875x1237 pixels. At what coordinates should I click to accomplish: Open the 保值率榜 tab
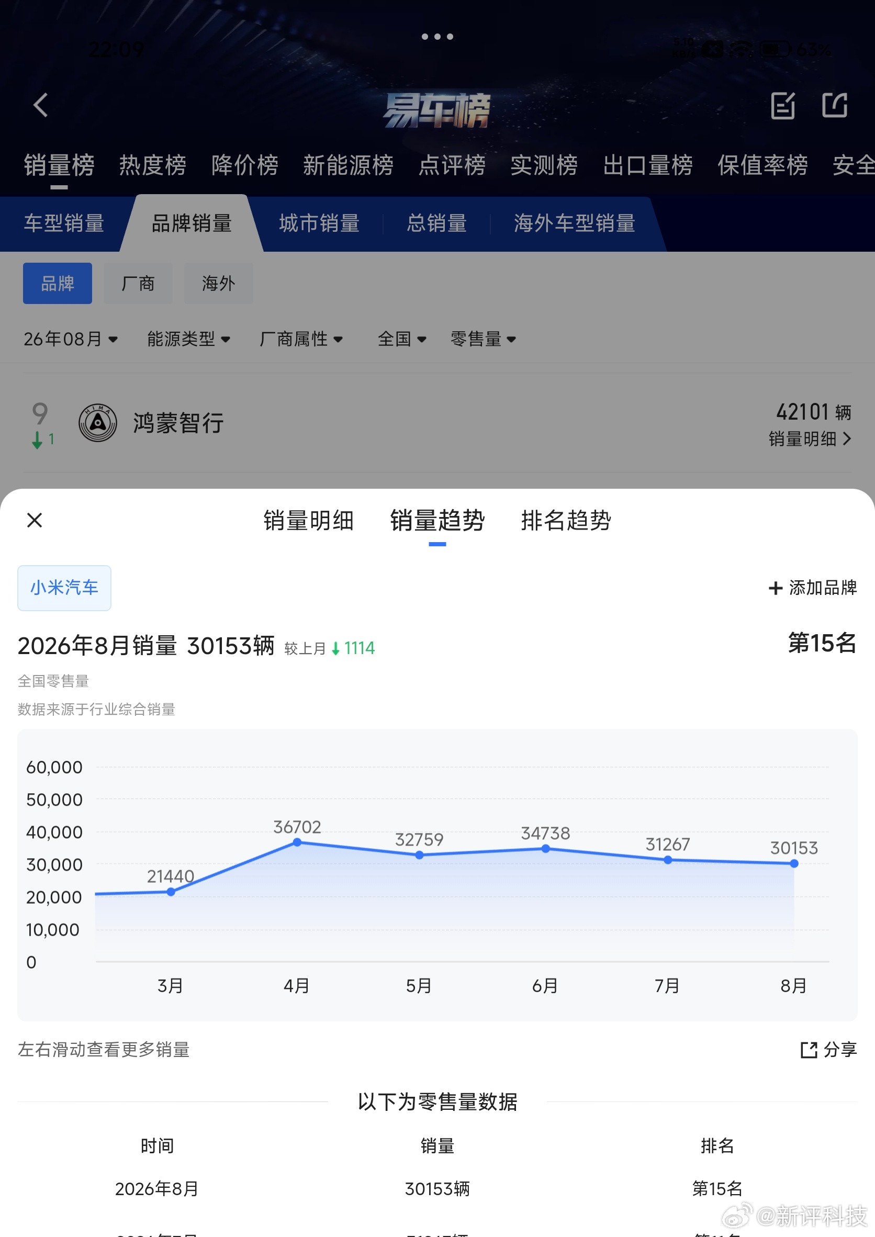pos(762,165)
